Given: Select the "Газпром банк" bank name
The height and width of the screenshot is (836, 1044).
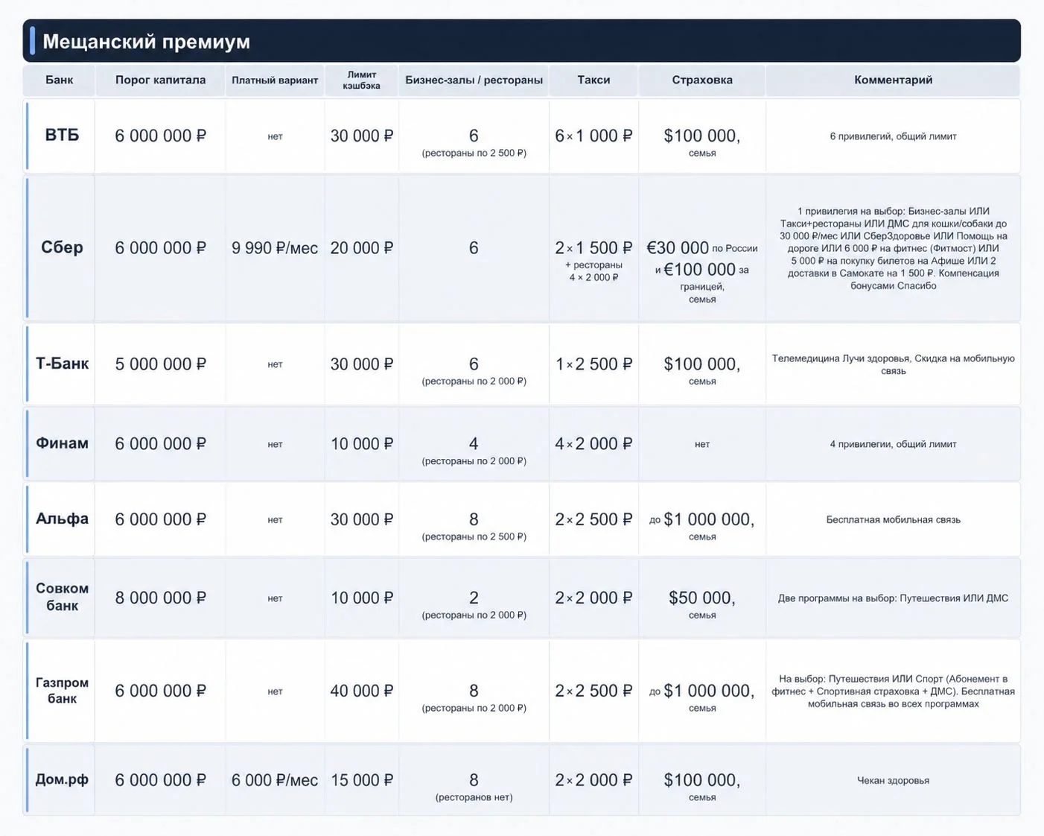Looking at the screenshot, I should [x=62, y=690].
